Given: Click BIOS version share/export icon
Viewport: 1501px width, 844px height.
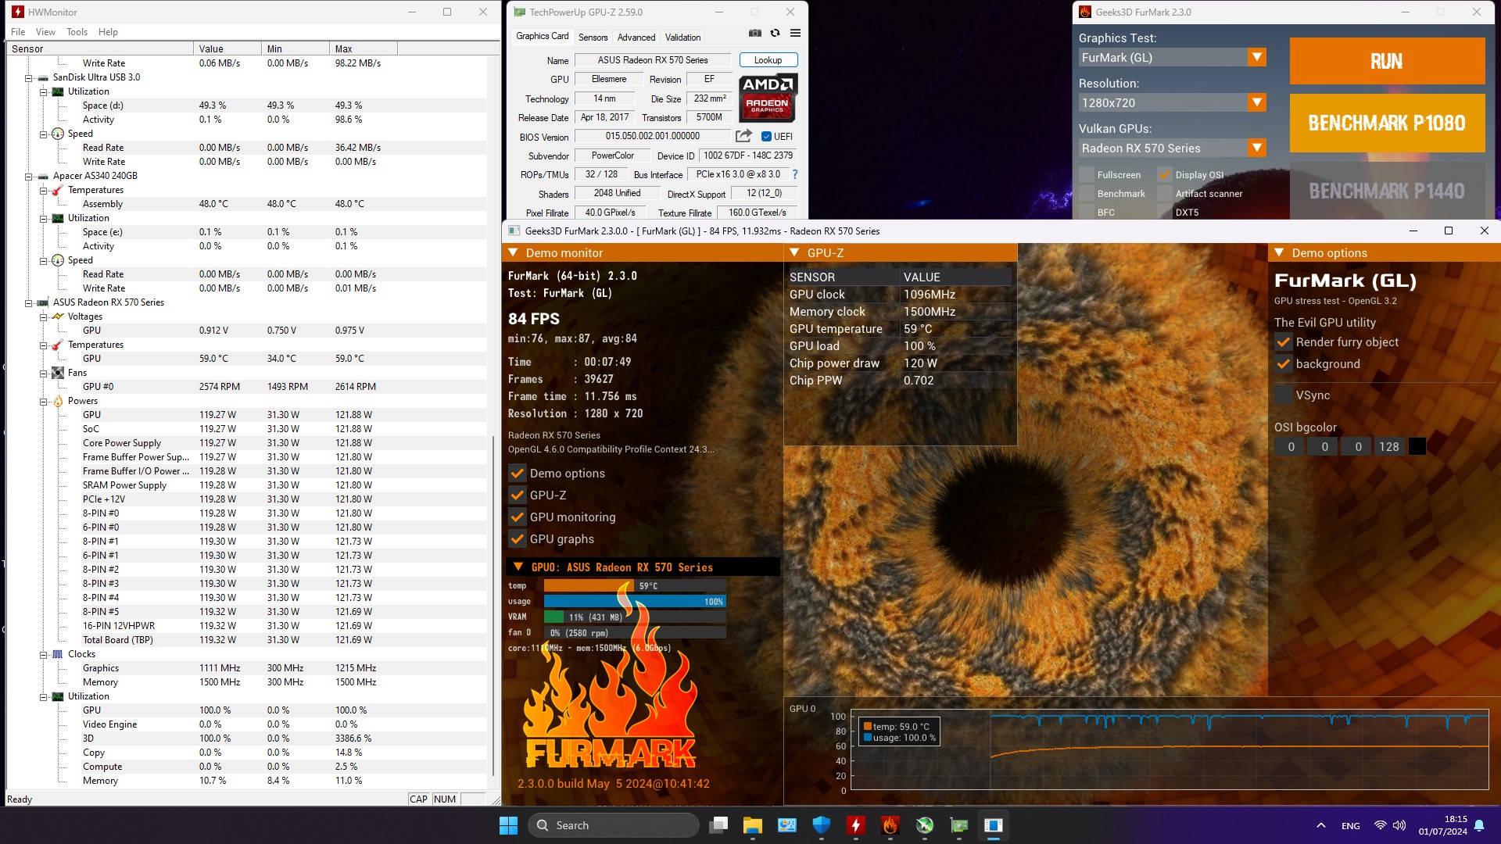Looking at the screenshot, I should pyautogui.click(x=743, y=136).
